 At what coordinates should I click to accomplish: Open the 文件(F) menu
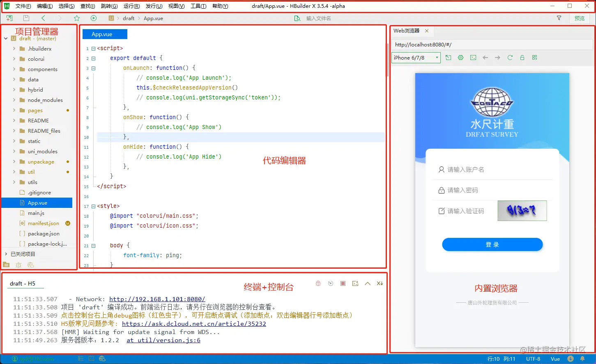coord(23,6)
